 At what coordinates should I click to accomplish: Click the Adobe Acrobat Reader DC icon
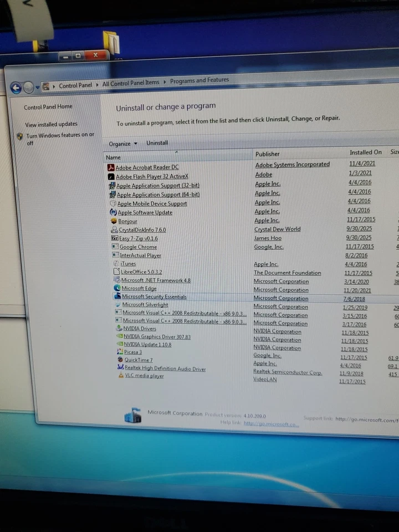tap(111, 167)
